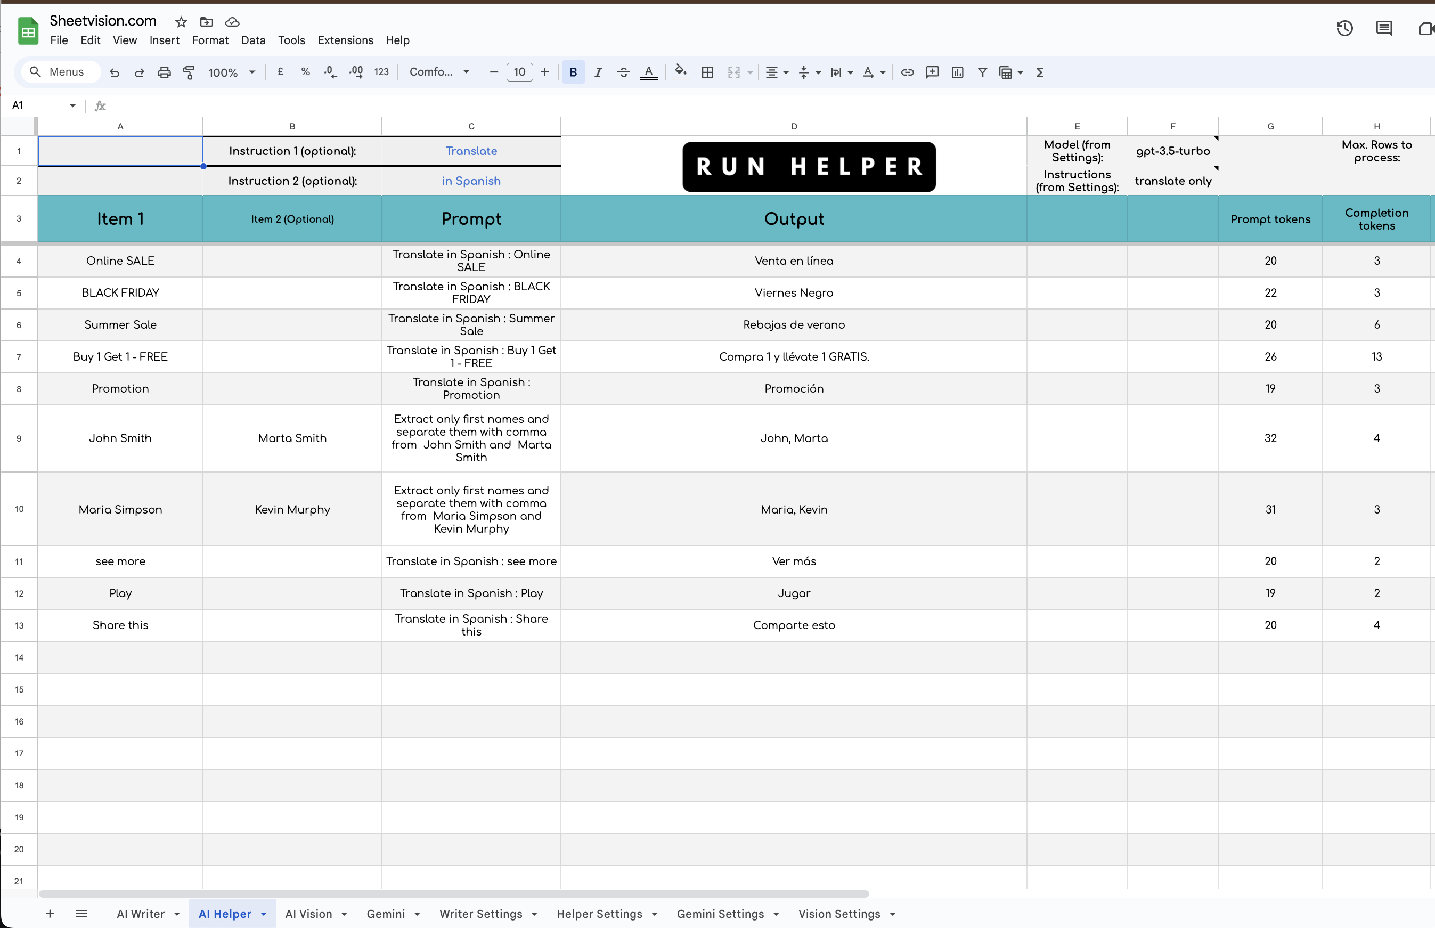Open the AI Helper tab arrow menu
Viewport: 1435px width, 928px height.
pos(264,914)
